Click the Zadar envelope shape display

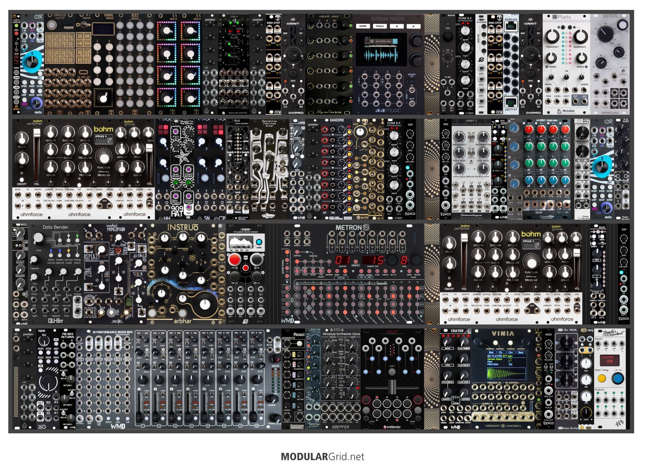click(x=241, y=242)
